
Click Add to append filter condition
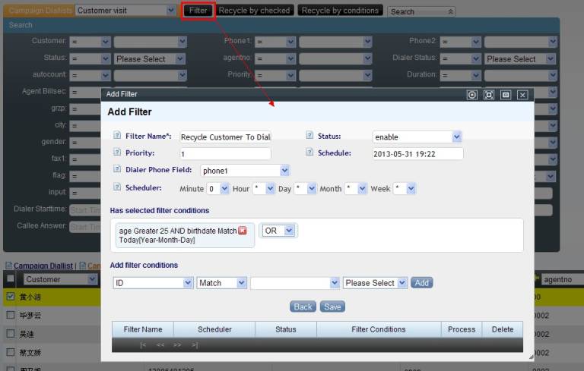click(422, 282)
